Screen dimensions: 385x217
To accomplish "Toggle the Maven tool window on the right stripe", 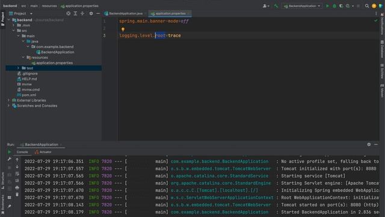I will (x=382, y=90).
